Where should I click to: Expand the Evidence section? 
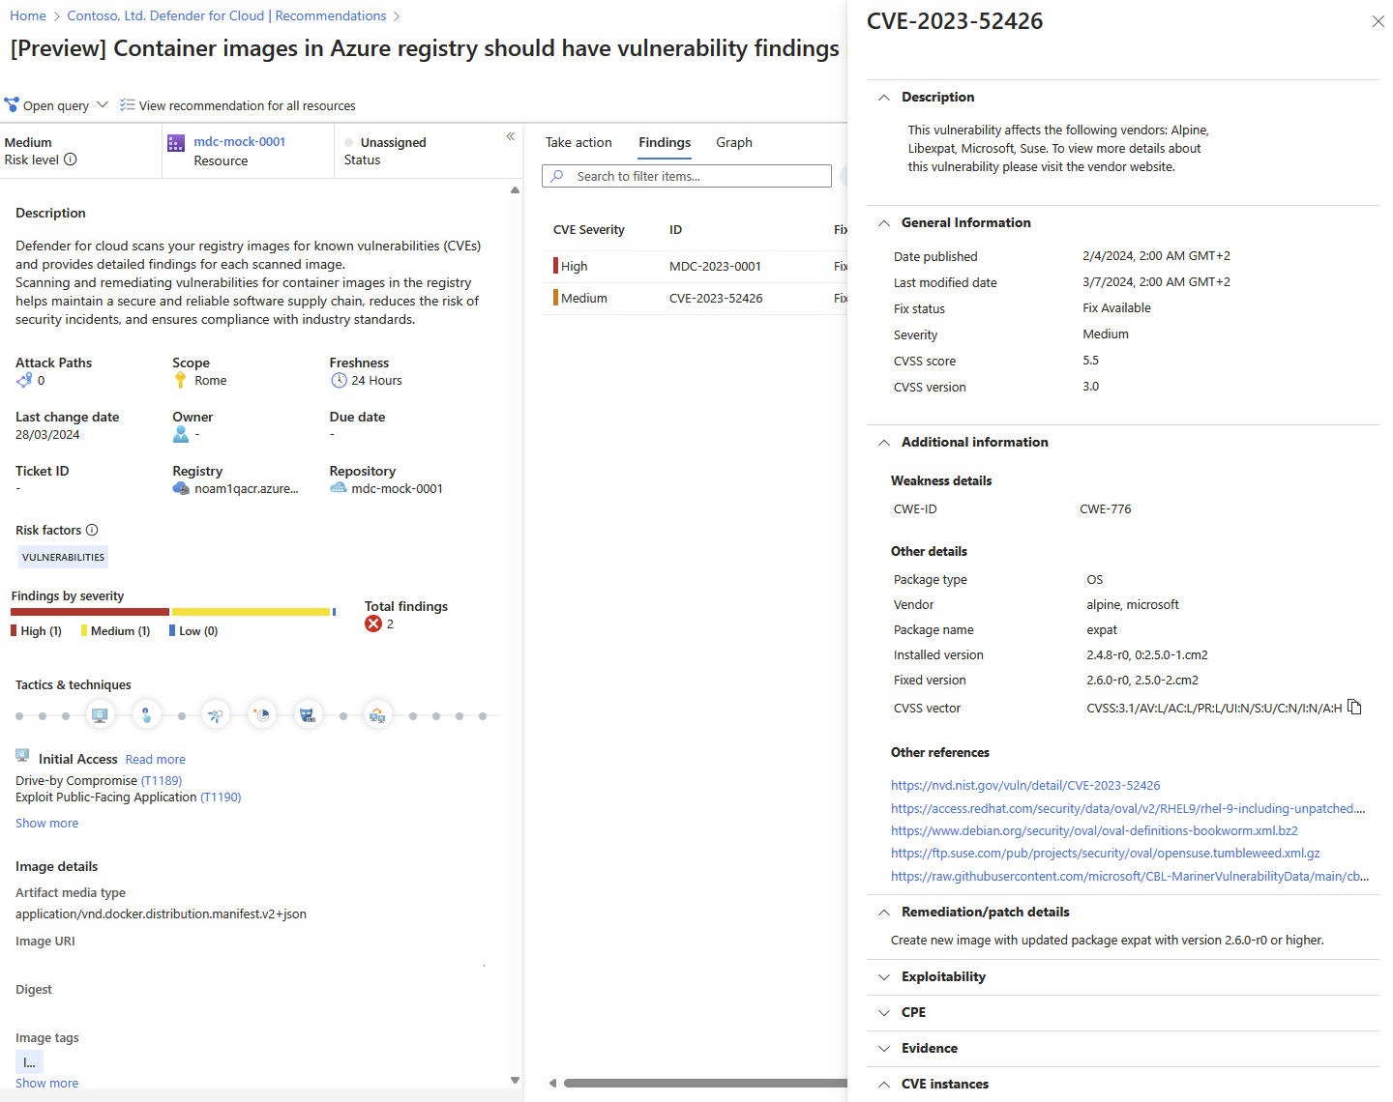tap(929, 1048)
